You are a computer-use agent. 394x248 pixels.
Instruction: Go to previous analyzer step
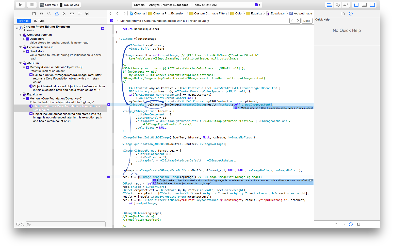click(x=292, y=21)
